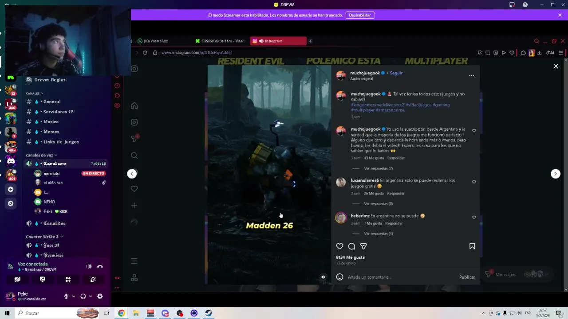Open Instagram hamburger More menu
This screenshot has width=568, height=319.
coord(134,261)
